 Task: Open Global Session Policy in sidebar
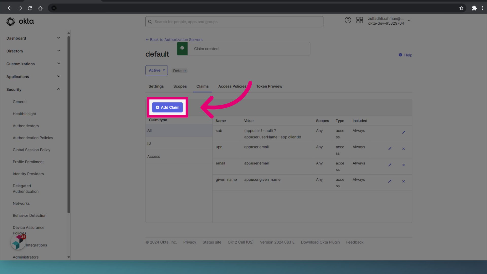[31, 150]
